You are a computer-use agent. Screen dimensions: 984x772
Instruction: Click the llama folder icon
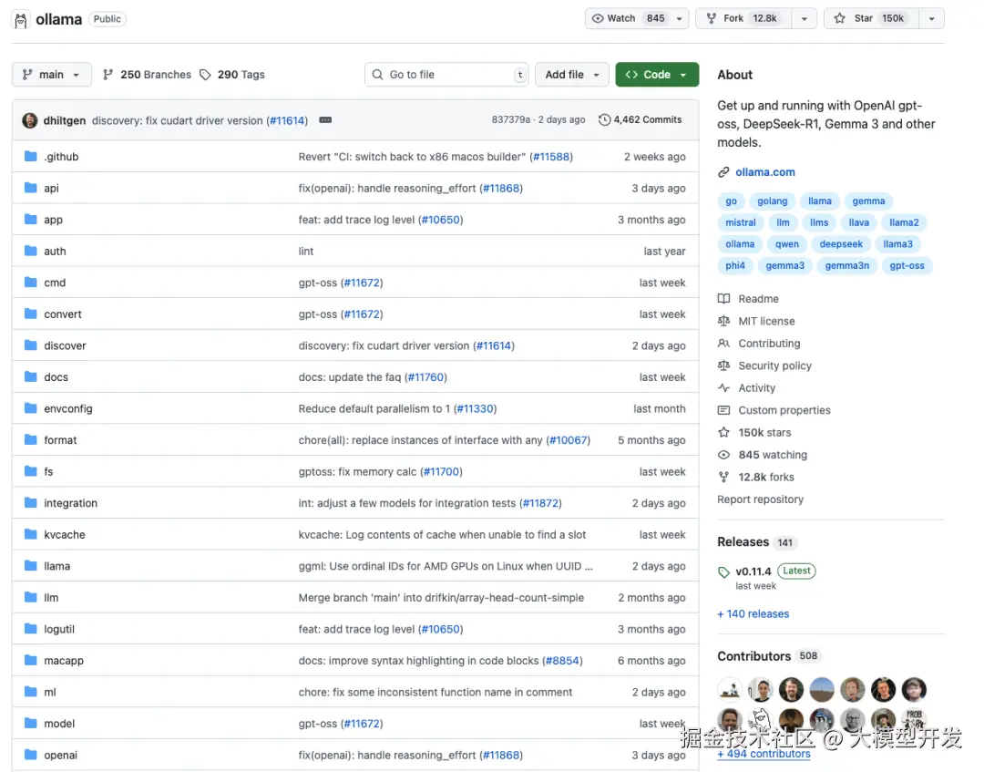[30, 565]
